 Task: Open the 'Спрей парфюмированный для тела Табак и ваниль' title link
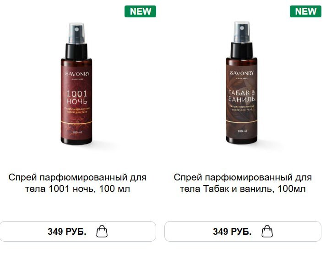click(243, 183)
